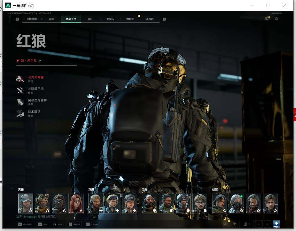Click the 三联装手炮 skill name
The height and width of the screenshot is (231, 296).
pyautogui.click(x=36, y=89)
